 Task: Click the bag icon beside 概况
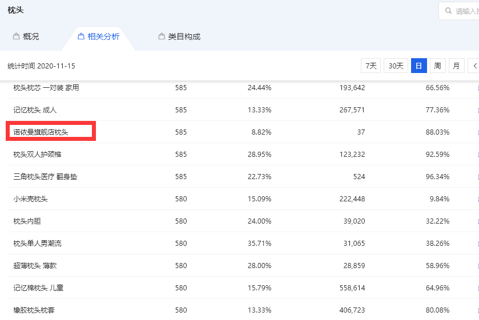point(16,37)
